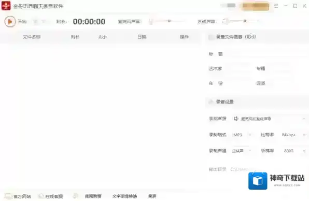Open the 比特率 64kbps dropdown
This screenshot has height=201, width=309.
(x=293, y=135)
